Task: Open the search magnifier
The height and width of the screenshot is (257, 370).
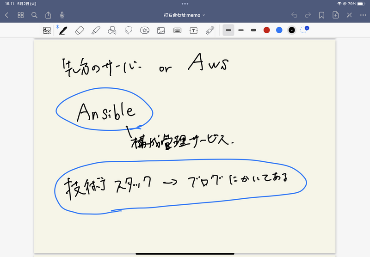Action: coord(34,15)
